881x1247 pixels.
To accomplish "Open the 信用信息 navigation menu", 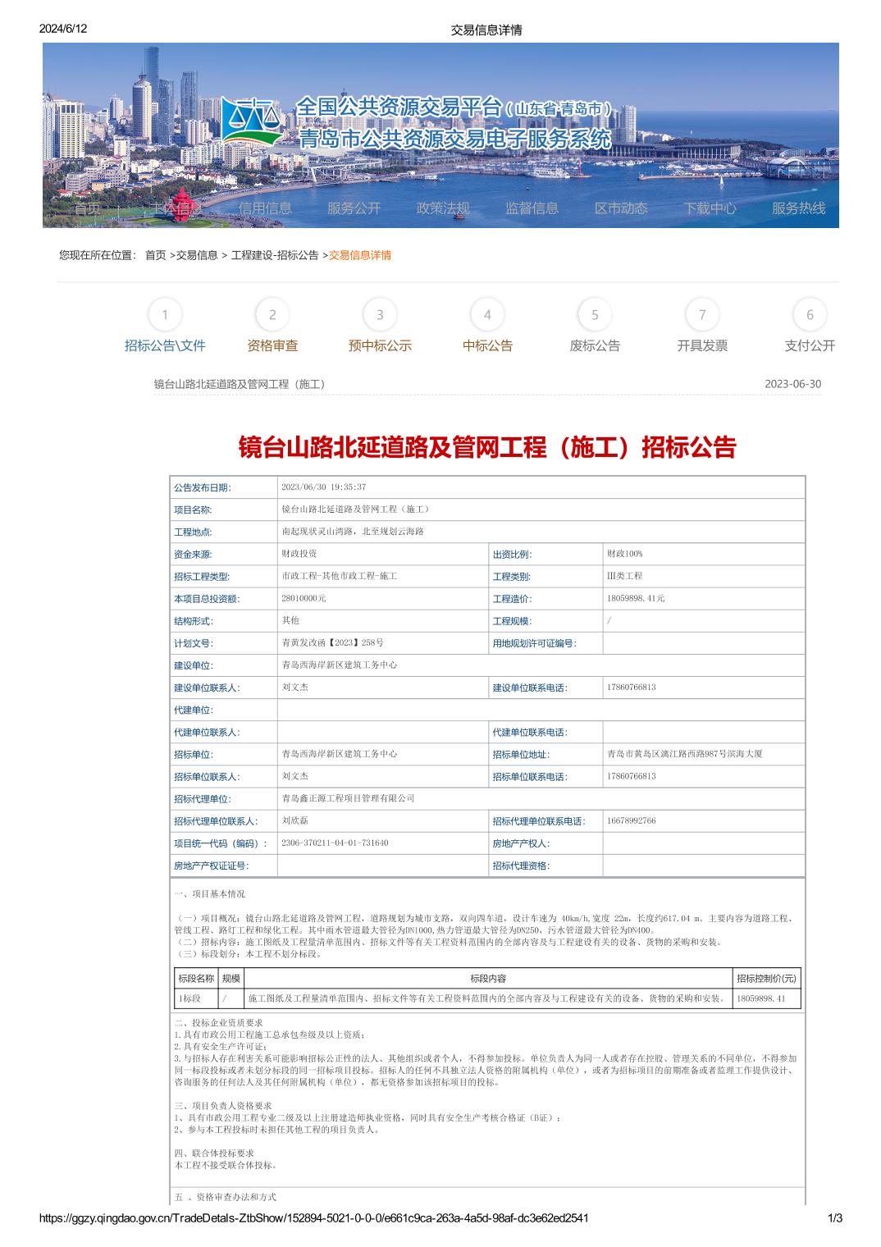I will pos(265,208).
